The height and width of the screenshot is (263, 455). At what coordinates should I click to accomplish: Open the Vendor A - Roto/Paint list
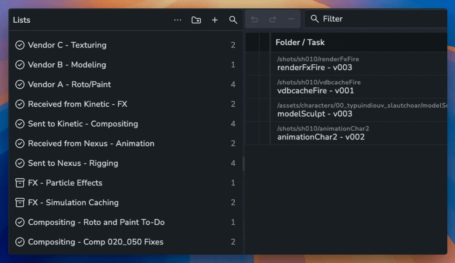click(x=69, y=85)
